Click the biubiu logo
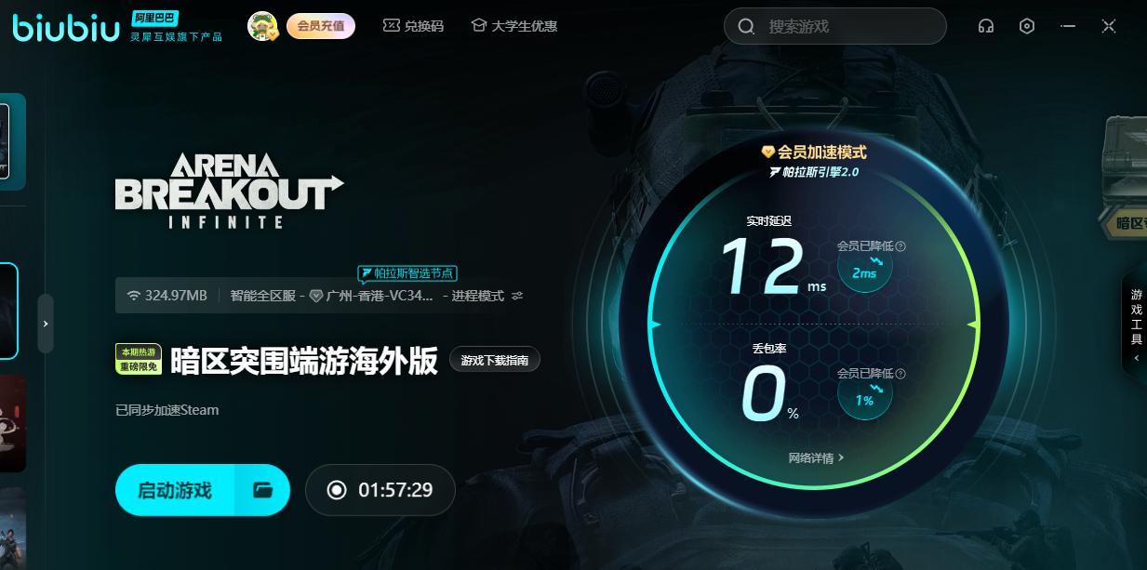 [x=66, y=28]
